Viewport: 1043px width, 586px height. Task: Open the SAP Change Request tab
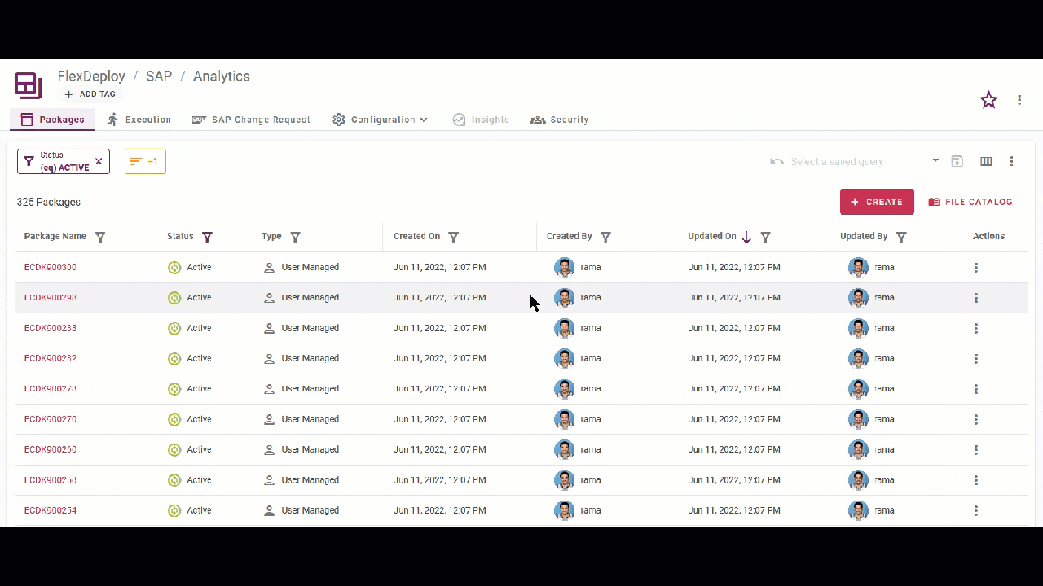[251, 120]
